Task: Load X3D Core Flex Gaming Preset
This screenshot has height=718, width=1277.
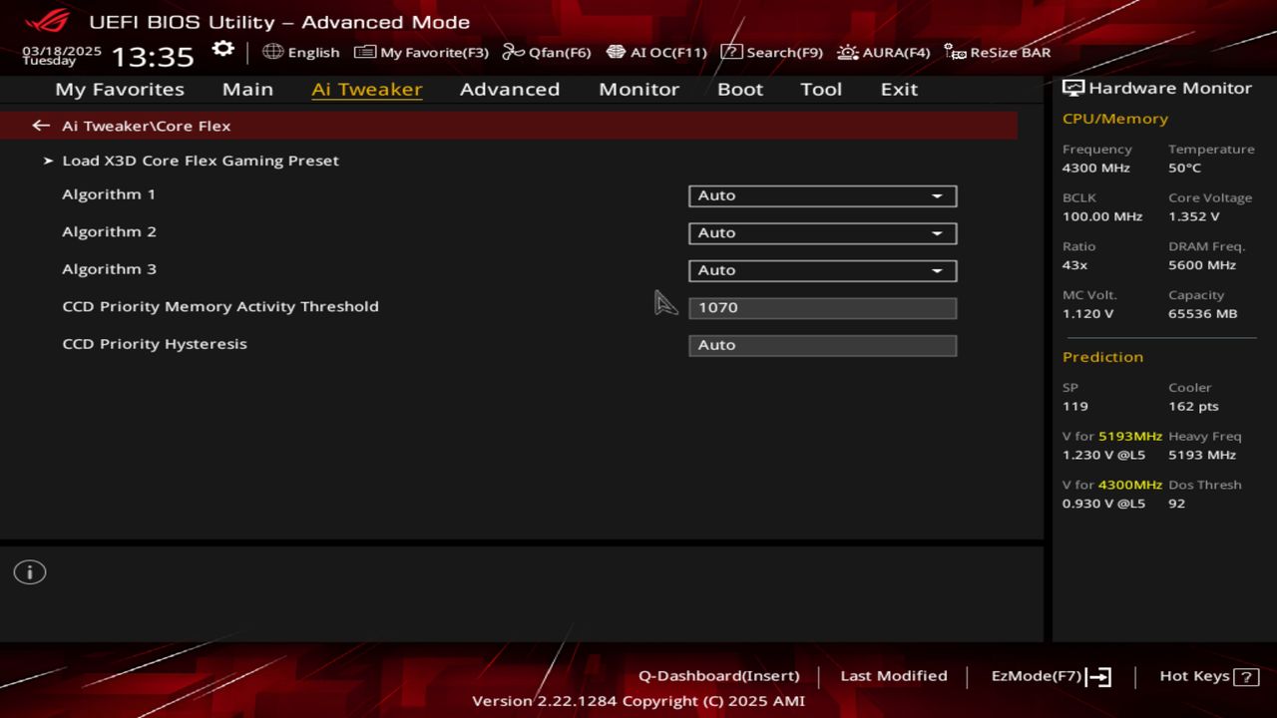Action: (200, 161)
